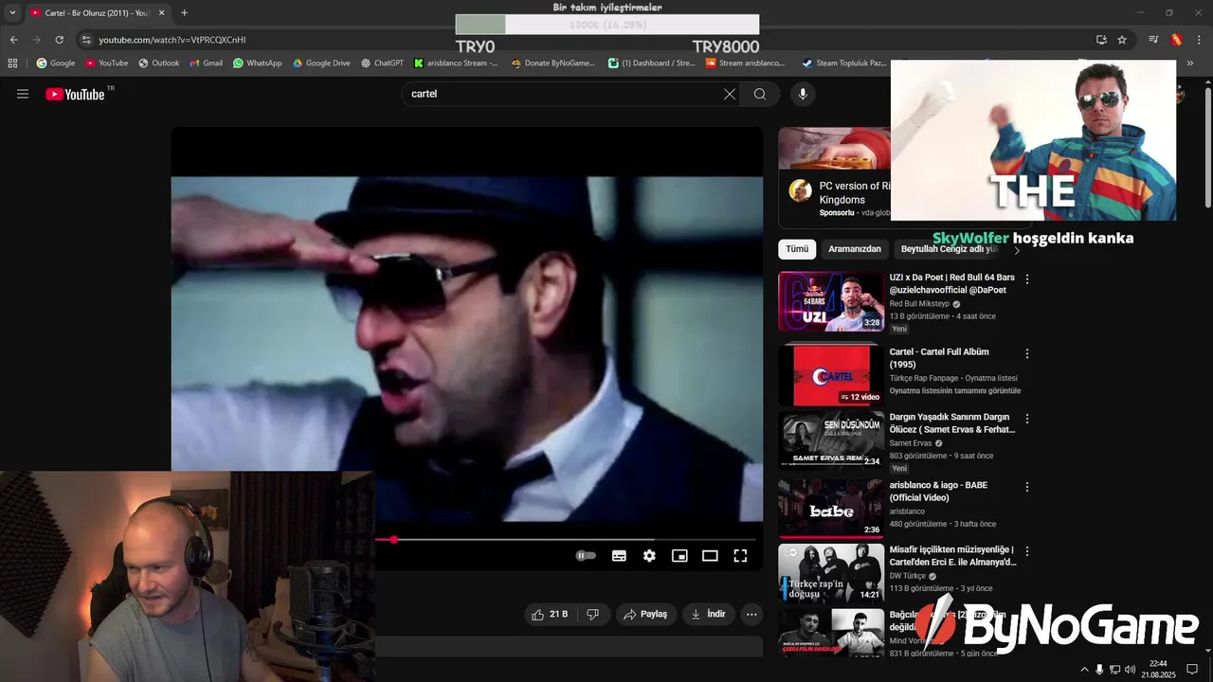Click the address bar URL
This screenshot has width=1213, height=682.
(172, 40)
